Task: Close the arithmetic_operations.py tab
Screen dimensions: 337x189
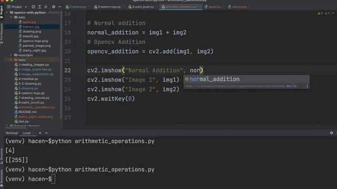Action: 200,7
